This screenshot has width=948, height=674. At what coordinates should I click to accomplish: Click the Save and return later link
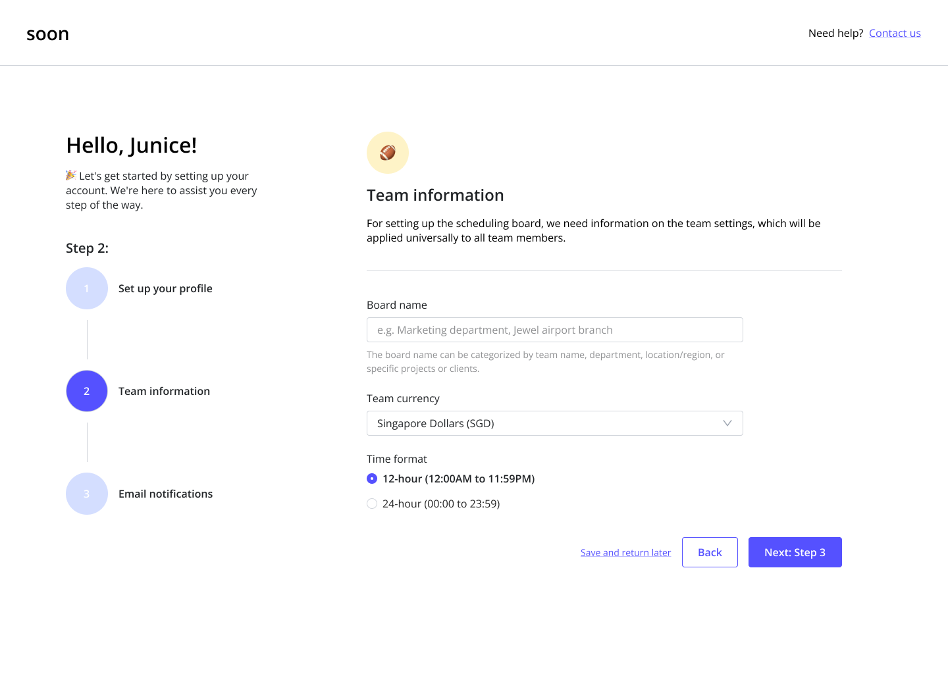point(625,552)
